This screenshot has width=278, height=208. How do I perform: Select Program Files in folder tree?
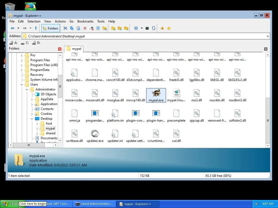pos(40,60)
